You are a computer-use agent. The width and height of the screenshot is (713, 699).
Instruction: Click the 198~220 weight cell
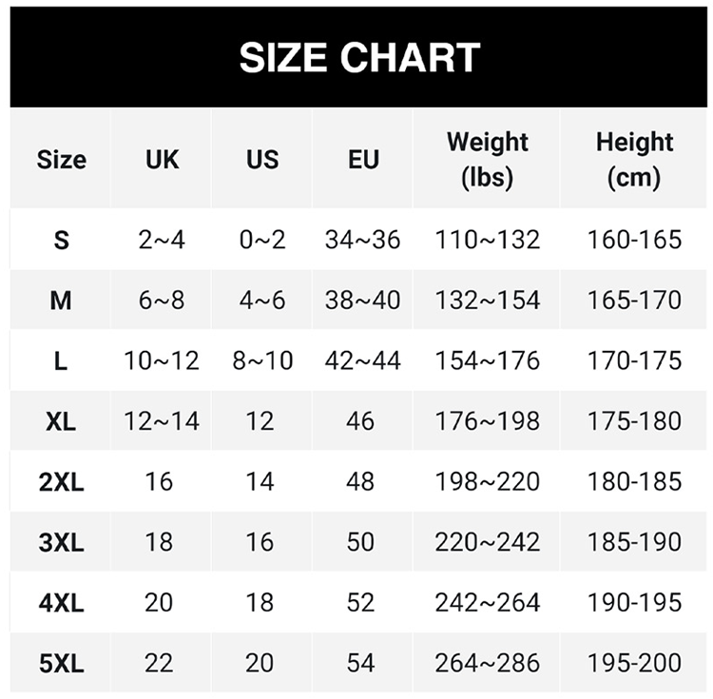click(x=487, y=481)
